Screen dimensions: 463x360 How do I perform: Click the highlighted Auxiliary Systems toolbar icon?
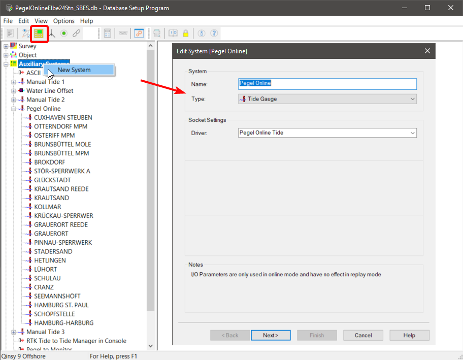point(39,34)
